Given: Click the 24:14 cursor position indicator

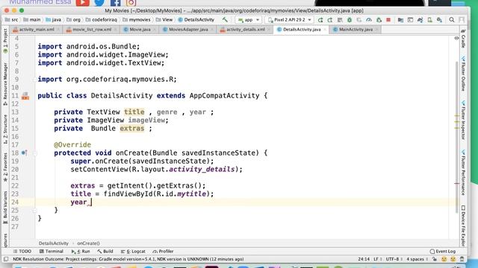Looking at the screenshot, I should click(364, 259).
